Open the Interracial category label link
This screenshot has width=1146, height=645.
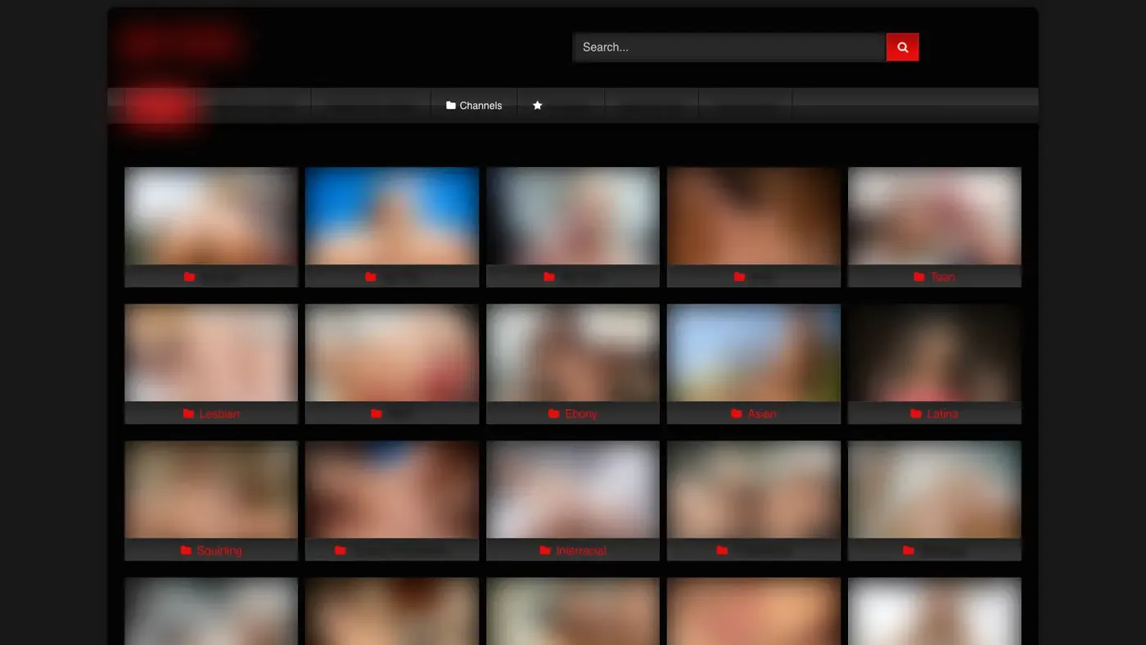click(x=581, y=551)
